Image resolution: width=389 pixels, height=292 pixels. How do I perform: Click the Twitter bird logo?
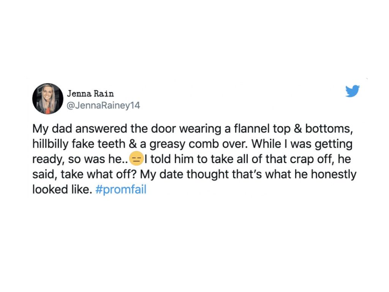(x=353, y=91)
